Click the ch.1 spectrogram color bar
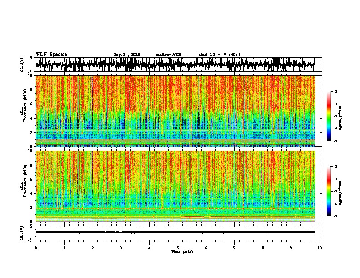 [329, 116]
